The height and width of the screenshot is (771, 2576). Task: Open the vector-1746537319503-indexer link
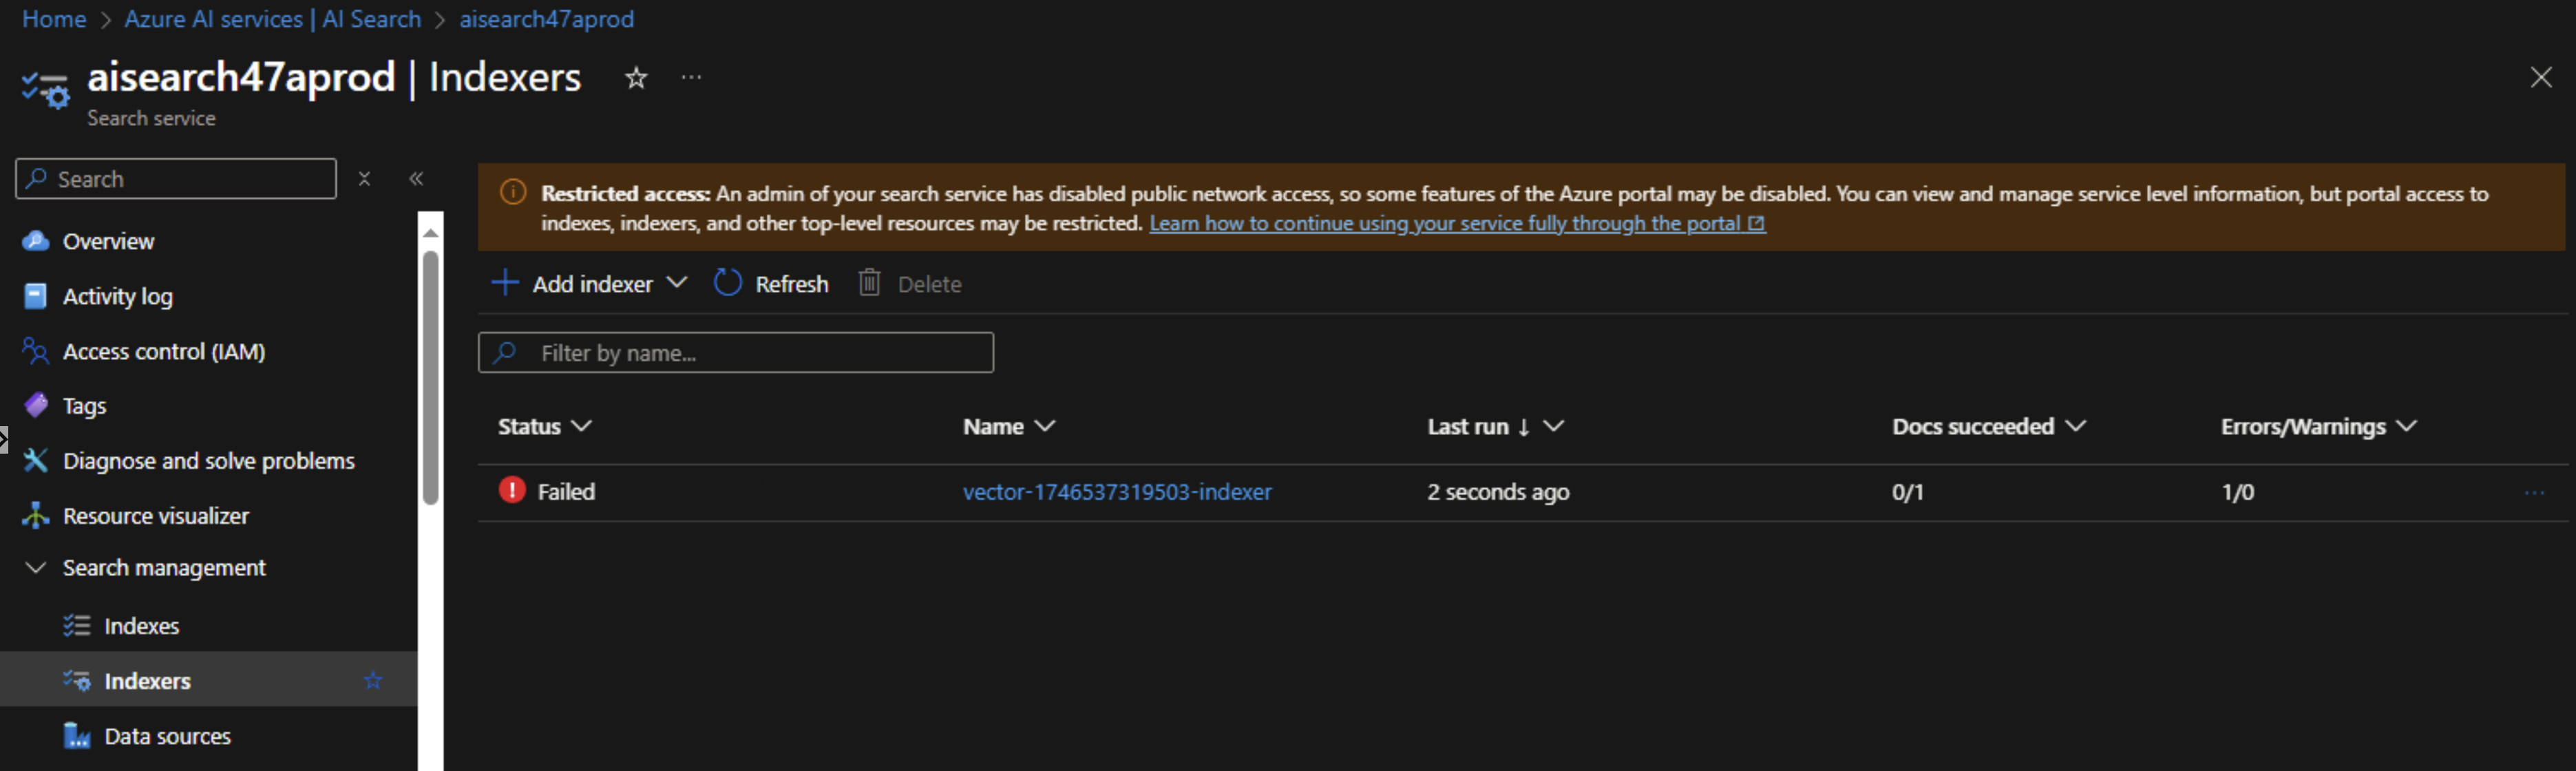[1117, 492]
